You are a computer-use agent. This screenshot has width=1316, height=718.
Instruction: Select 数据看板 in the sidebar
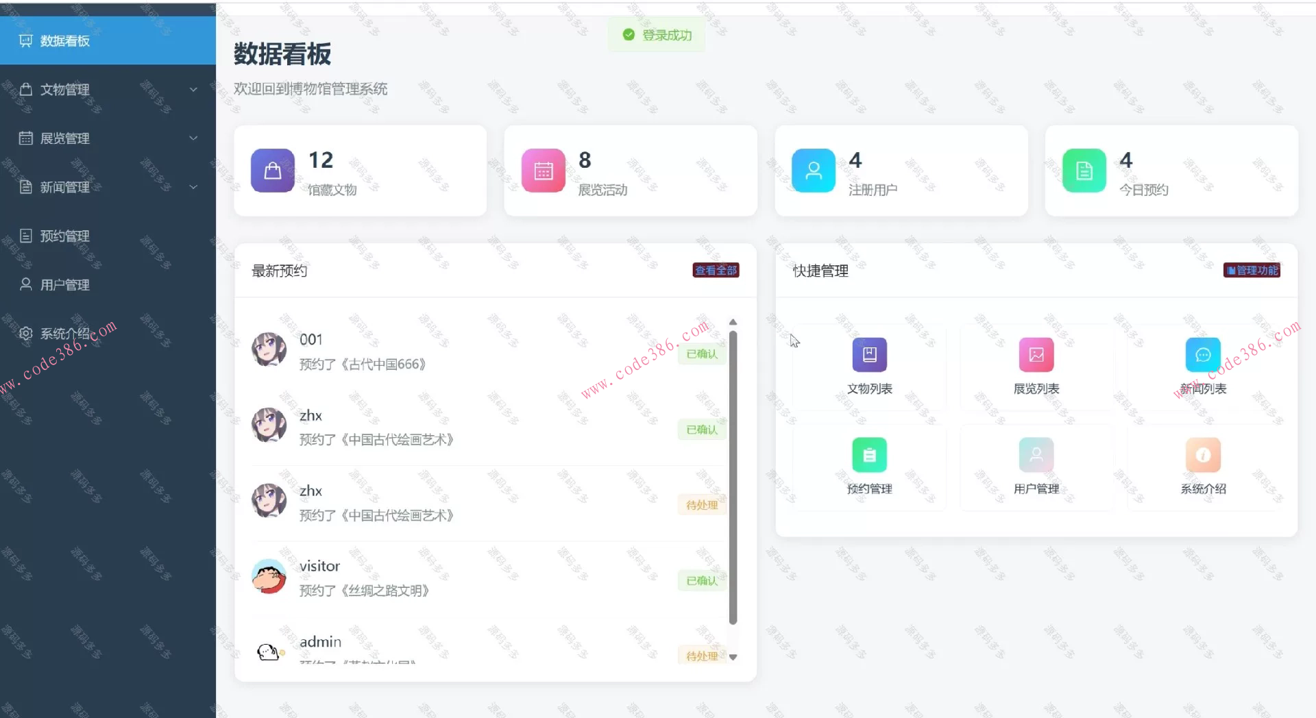108,40
